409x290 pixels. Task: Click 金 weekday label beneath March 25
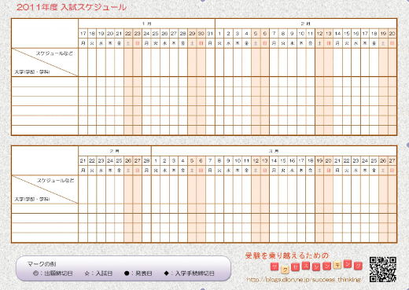374,171
